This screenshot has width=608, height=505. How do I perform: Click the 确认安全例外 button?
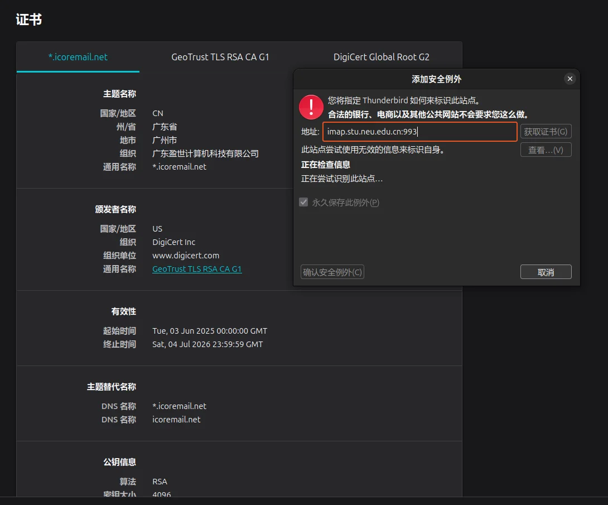point(332,272)
